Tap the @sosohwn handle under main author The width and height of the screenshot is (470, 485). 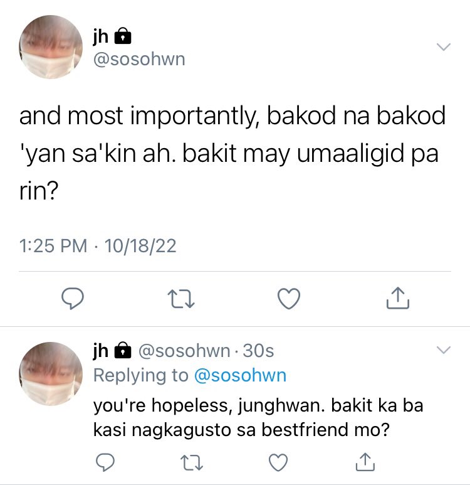(139, 59)
